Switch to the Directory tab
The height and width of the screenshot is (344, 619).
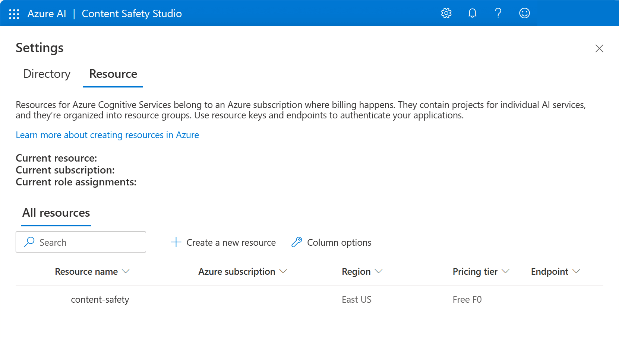pyautogui.click(x=47, y=74)
